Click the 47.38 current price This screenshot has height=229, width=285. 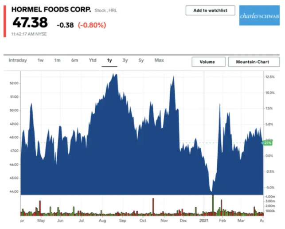30,23
